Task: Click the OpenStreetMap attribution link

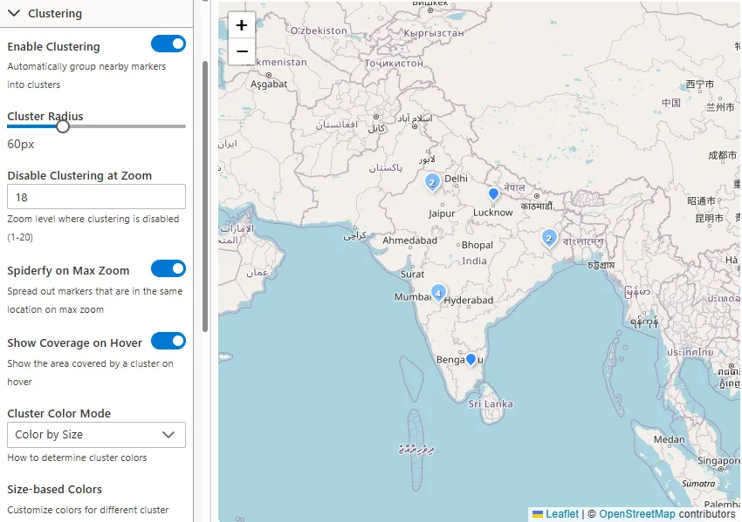Action: 636,514
